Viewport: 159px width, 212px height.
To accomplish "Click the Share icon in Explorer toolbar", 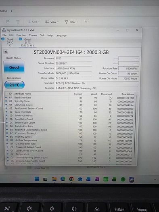I will tap(8, 21).
